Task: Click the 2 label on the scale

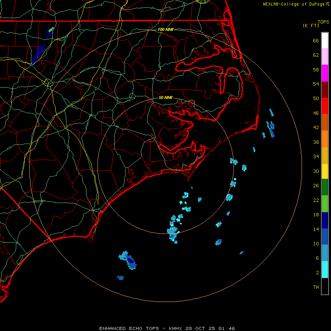Action: coord(317,273)
